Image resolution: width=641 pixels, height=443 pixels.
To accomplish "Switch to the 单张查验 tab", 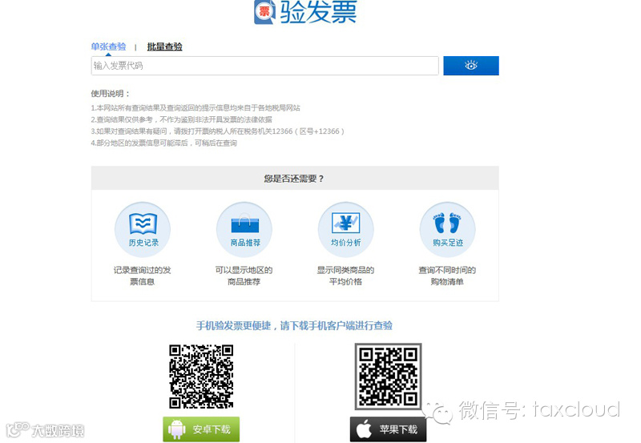I will click(x=108, y=46).
